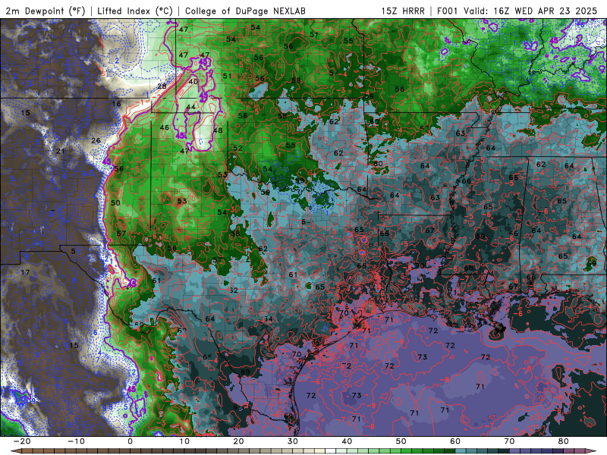Click the dewpoint value 26 on the map

point(96,140)
